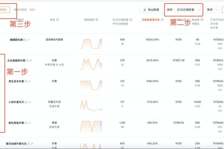Screen dimensions: 224x149
Task: Show help tooltip for 类目 column
Action: point(57,20)
